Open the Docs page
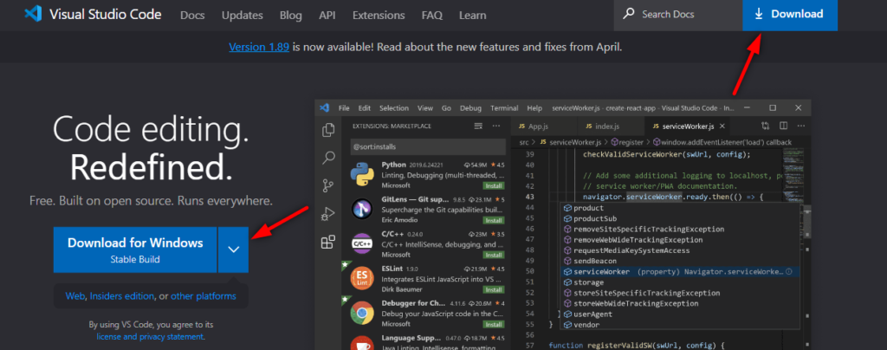 pos(192,16)
